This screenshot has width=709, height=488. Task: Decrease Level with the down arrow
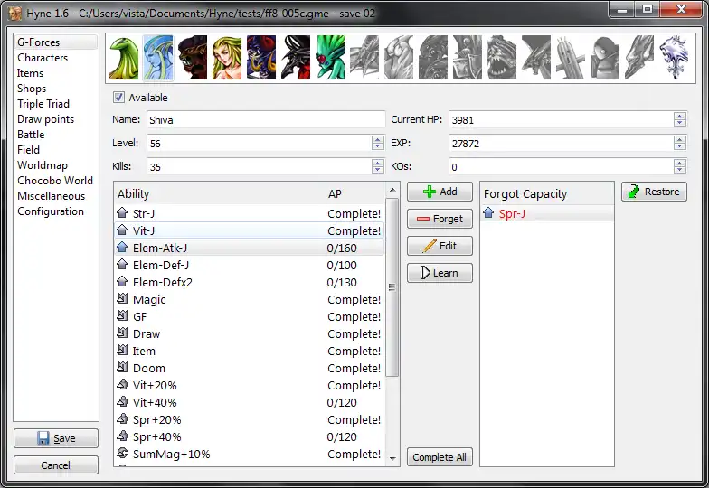click(x=378, y=146)
